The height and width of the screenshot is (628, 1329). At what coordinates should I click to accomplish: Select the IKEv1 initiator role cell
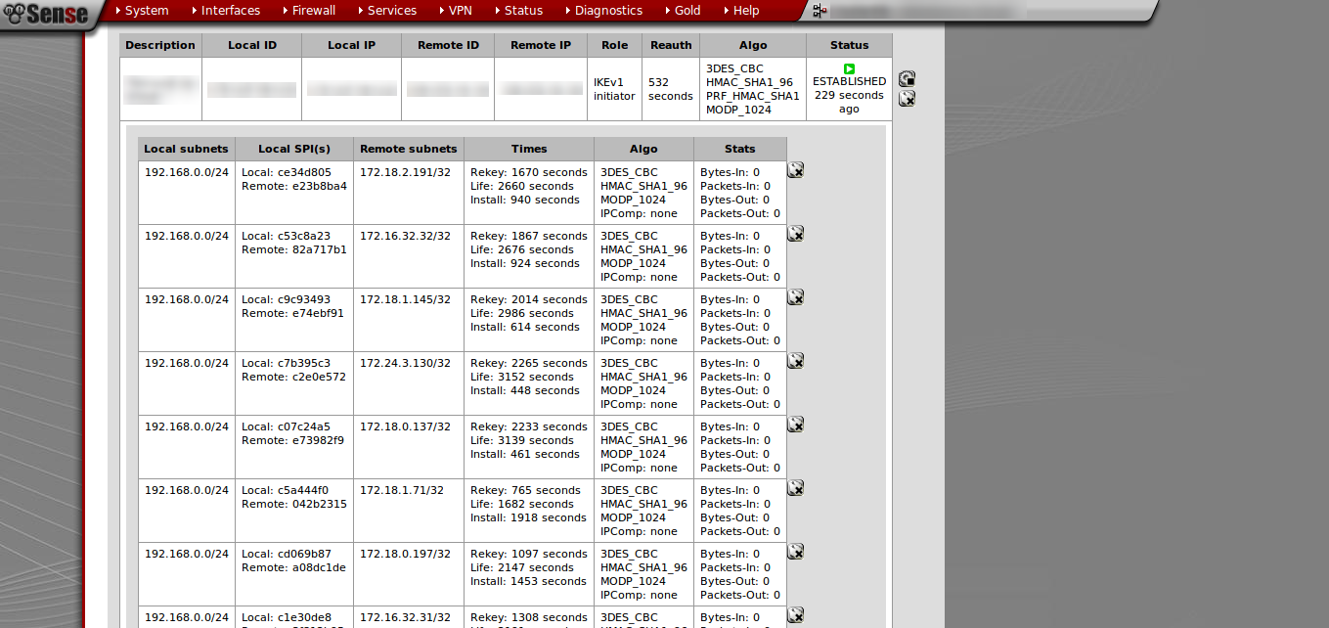[x=615, y=89]
